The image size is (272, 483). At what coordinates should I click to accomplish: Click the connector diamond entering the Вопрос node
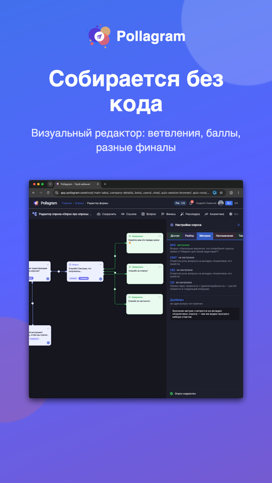(x=59, y=271)
